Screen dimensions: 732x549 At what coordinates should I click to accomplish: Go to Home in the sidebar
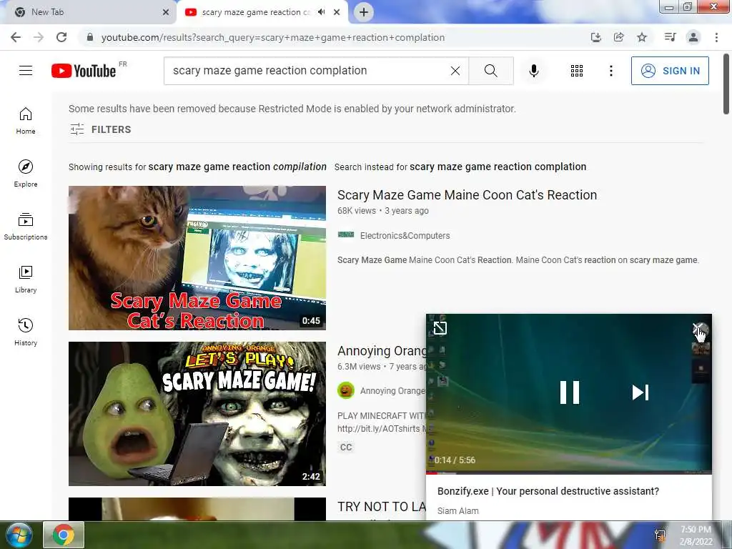coord(26,121)
